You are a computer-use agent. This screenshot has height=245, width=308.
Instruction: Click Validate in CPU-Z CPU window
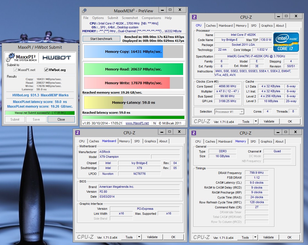click(269, 121)
